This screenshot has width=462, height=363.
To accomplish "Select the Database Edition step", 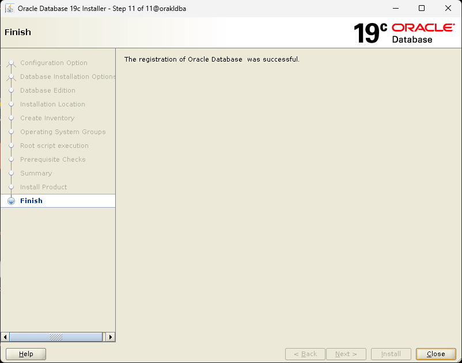I will pyautogui.click(x=48, y=90).
